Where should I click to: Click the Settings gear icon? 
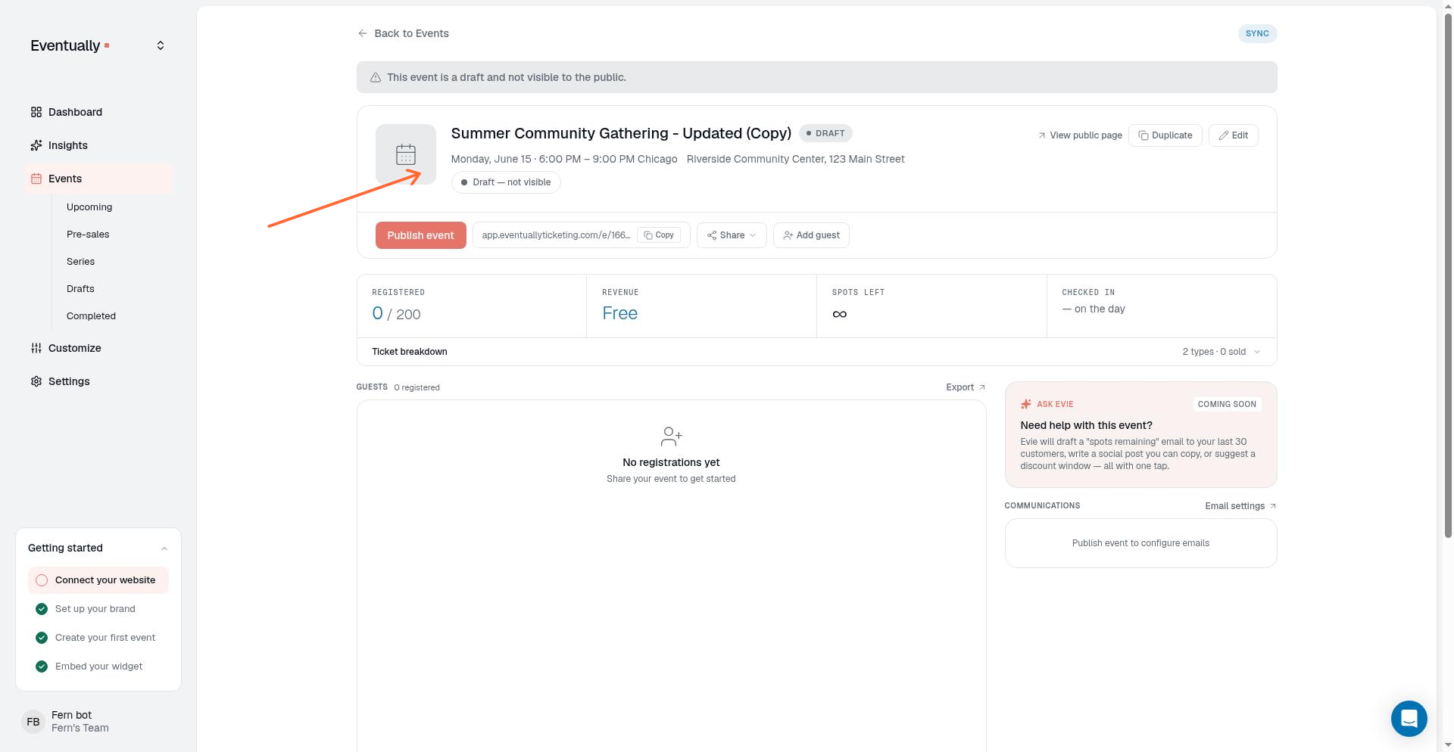(36, 381)
